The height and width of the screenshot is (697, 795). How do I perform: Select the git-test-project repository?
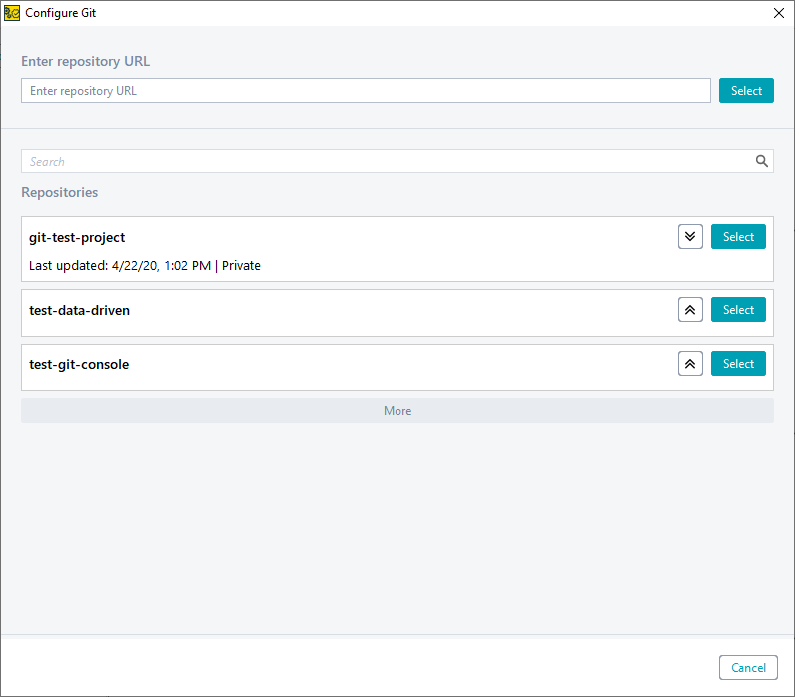tap(738, 237)
